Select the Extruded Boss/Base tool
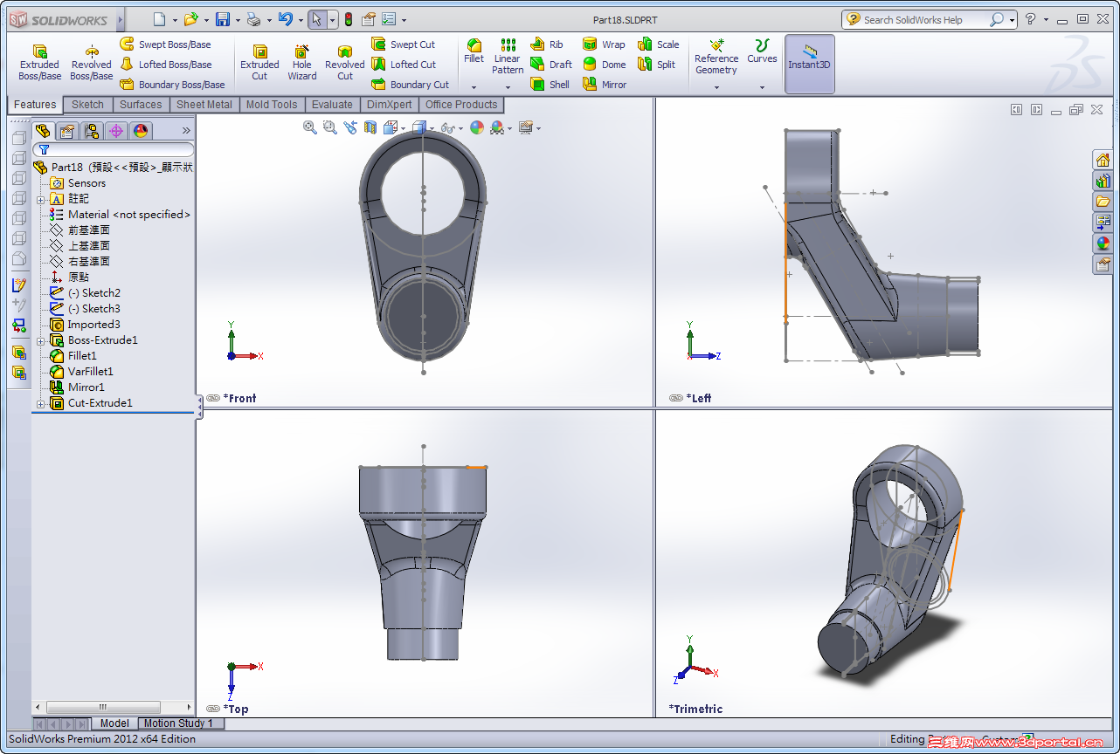The width and height of the screenshot is (1120, 754). [39, 63]
